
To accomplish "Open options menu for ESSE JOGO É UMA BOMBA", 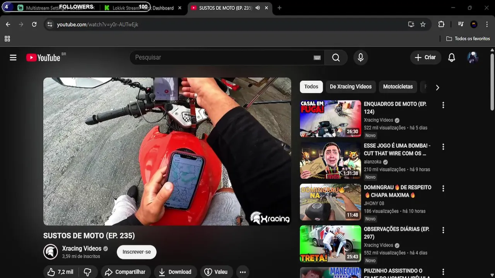I will point(443,147).
